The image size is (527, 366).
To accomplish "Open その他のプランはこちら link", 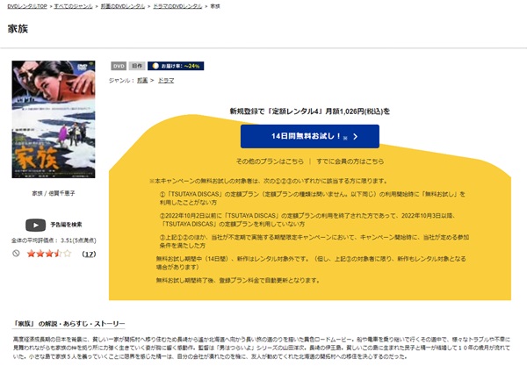I will (270, 161).
